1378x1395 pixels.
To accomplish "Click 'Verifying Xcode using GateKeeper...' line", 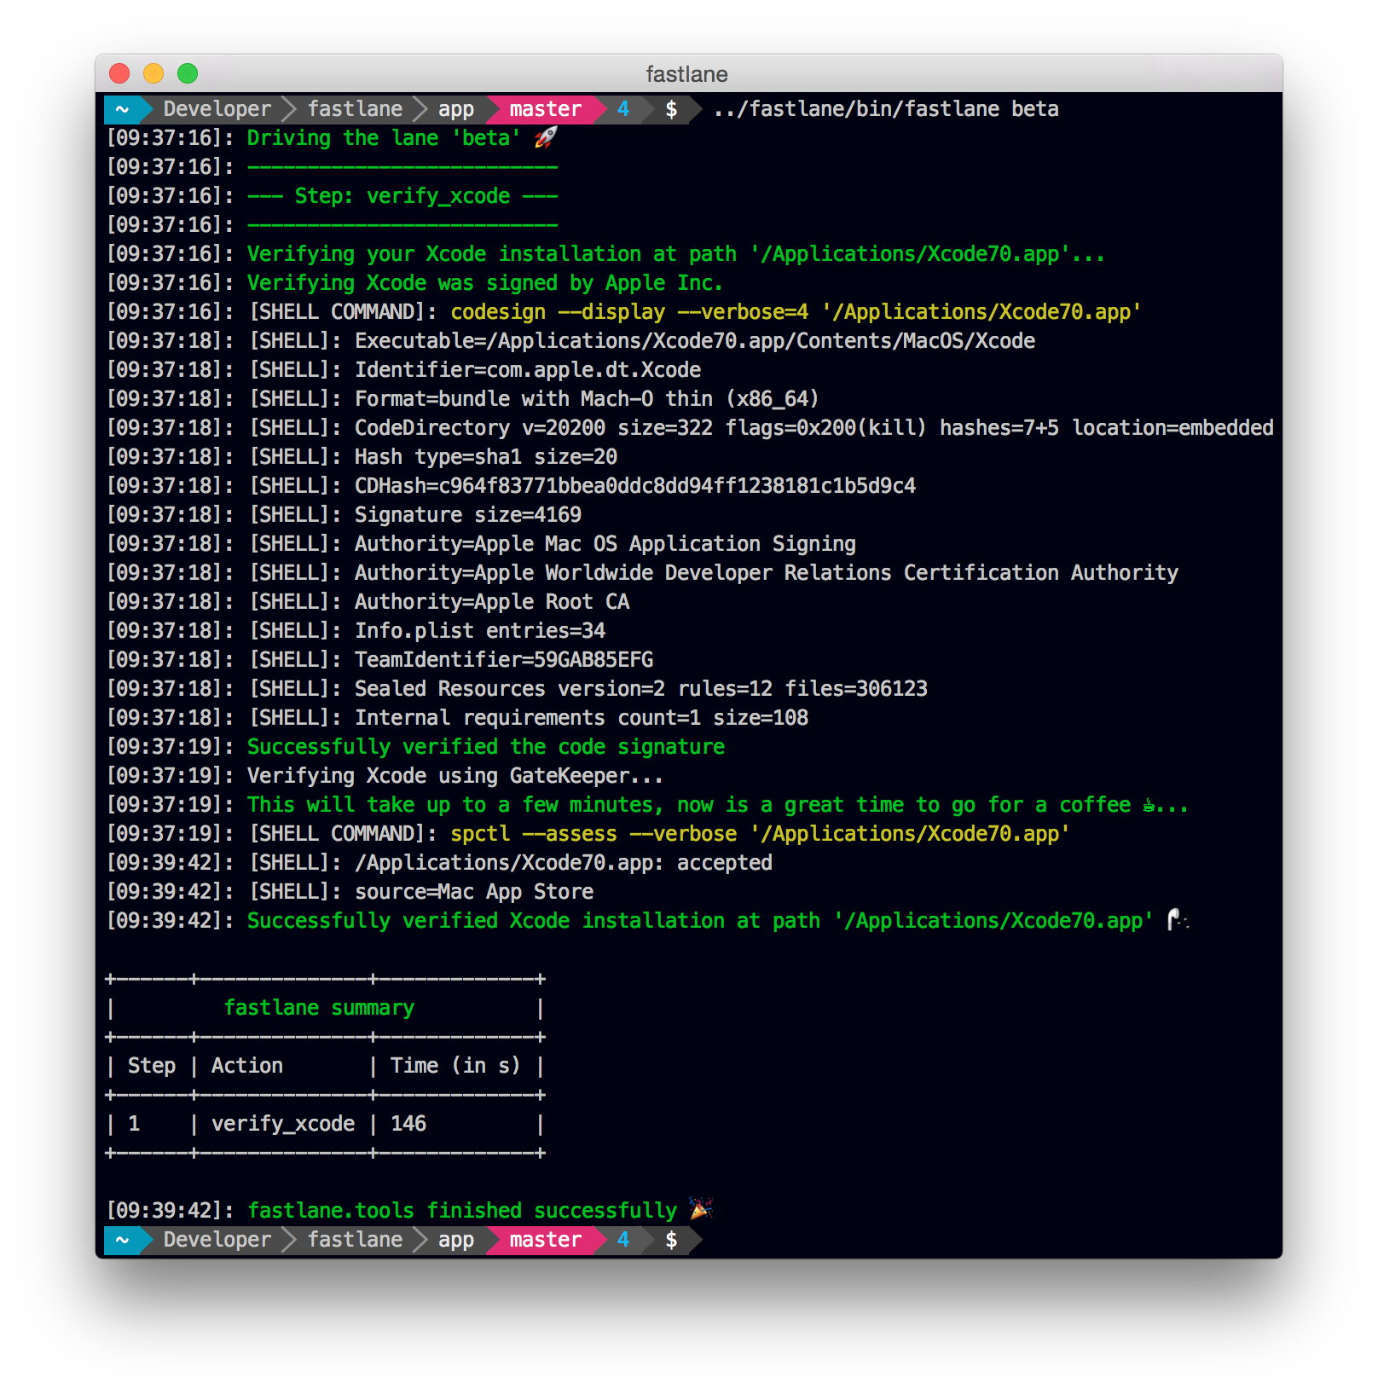I will point(455,776).
